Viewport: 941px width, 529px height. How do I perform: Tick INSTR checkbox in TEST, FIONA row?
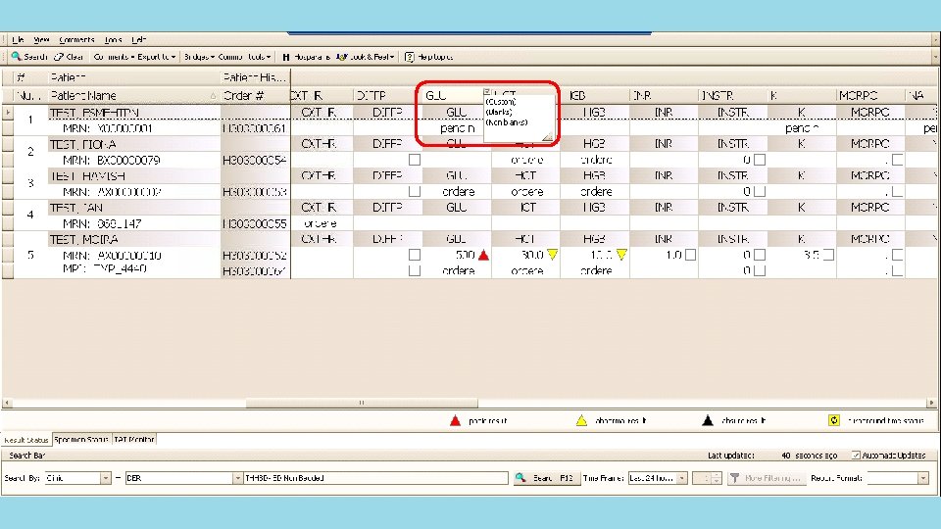[760, 160]
